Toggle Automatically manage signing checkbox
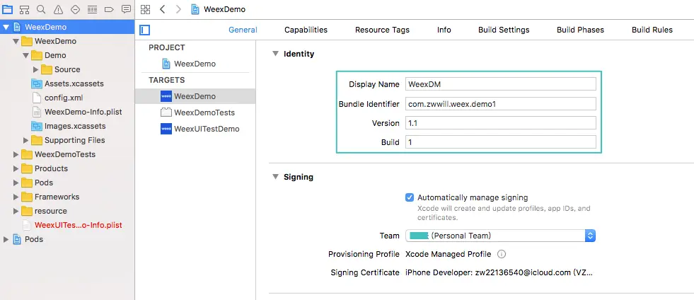 point(410,197)
